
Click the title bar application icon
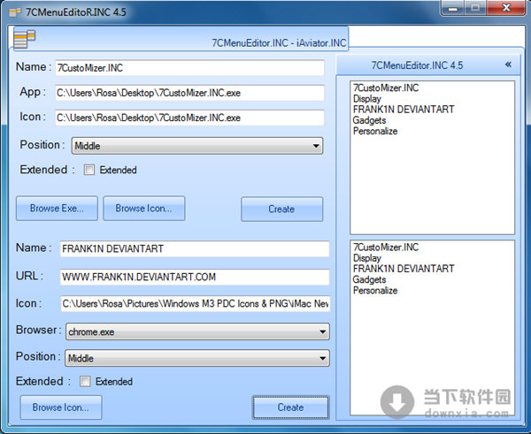[15, 12]
